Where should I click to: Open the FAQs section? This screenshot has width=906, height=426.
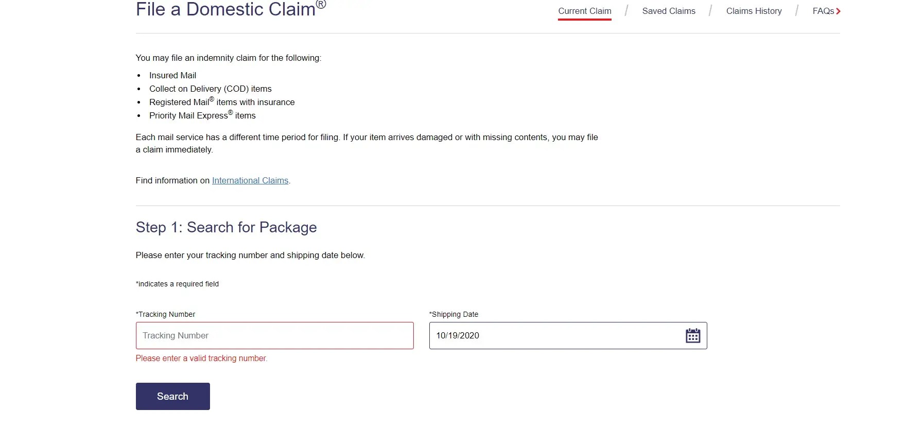[x=823, y=11]
